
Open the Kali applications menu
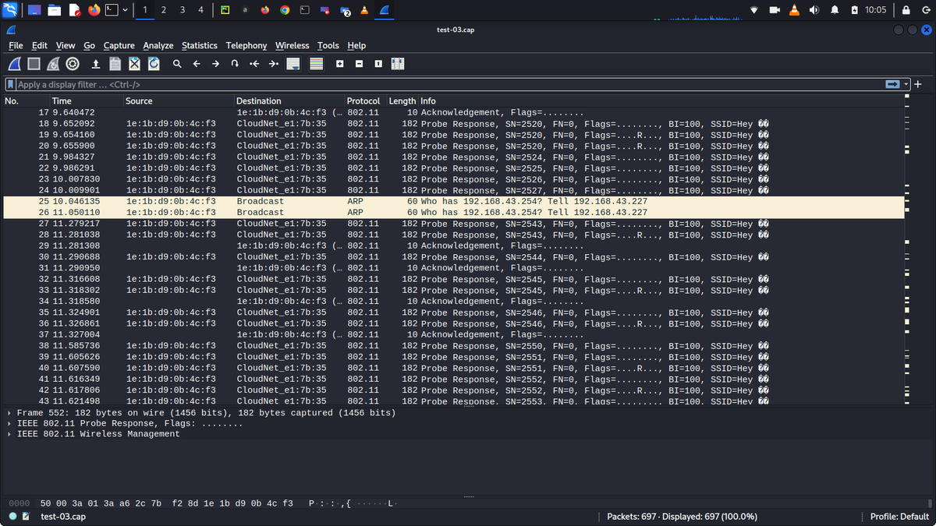11,10
